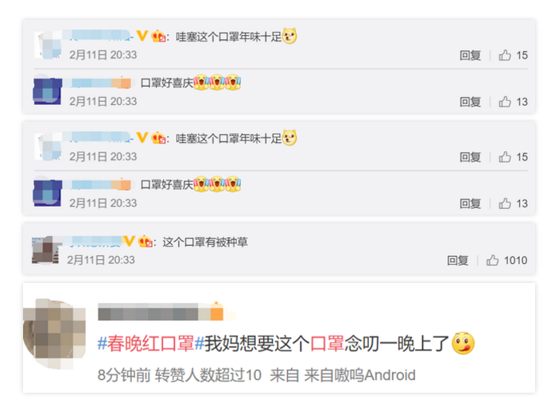Reply to the first 哇塞这个口罩年味十足 comment
This screenshot has width=559, height=407.
click(470, 55)
